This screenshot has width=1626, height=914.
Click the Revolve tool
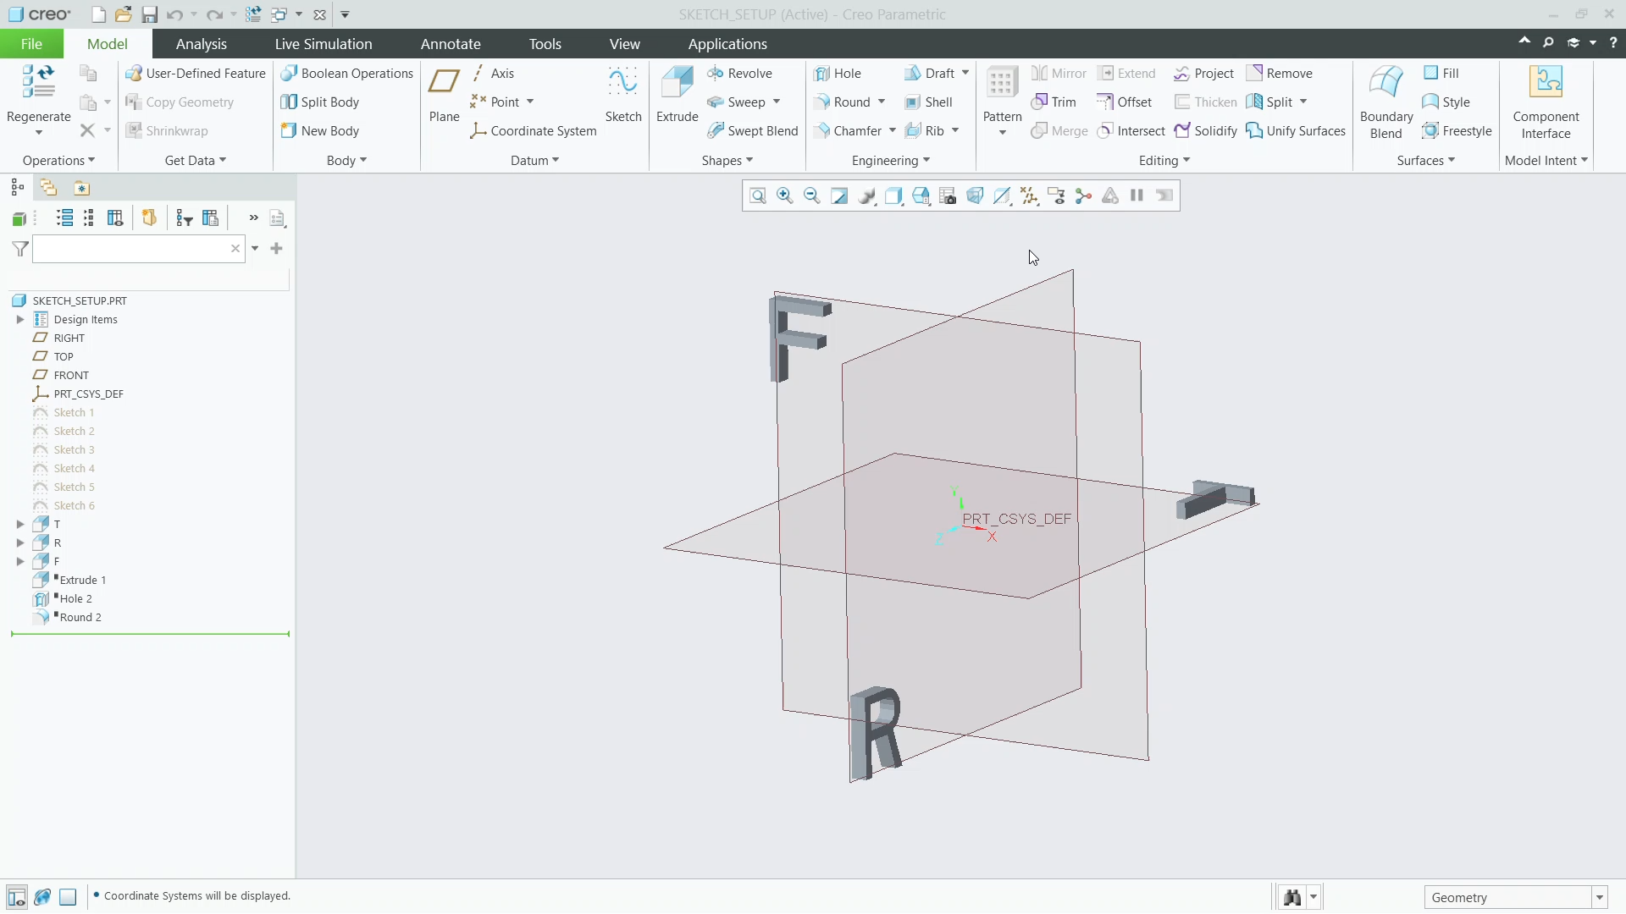(739, 74)
